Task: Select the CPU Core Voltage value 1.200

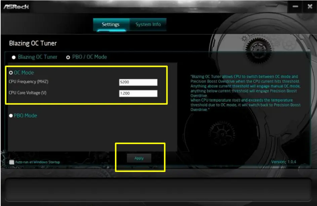Action: [138, 93]
